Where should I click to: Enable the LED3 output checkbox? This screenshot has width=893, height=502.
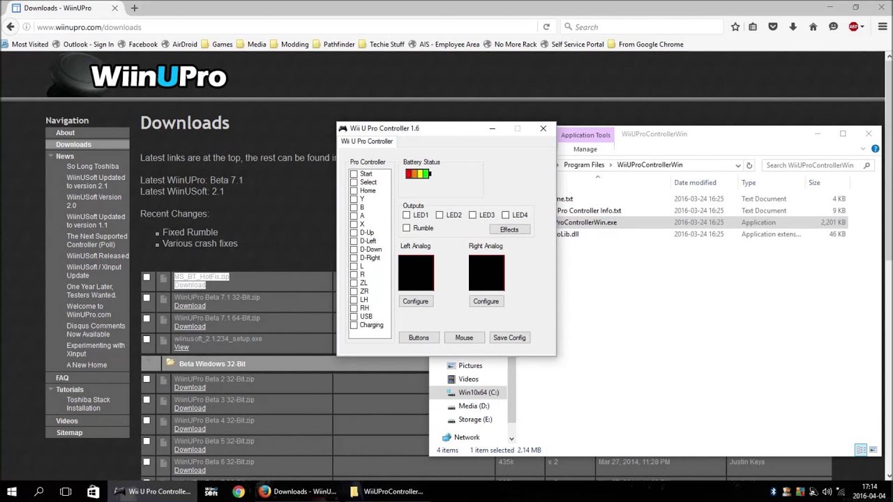click(472, 215)
